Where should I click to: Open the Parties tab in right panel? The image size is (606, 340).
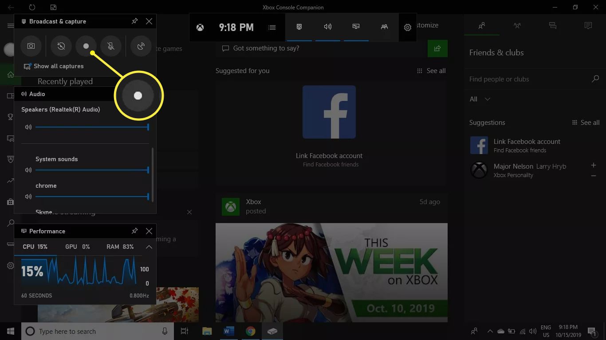coord(517,26)
